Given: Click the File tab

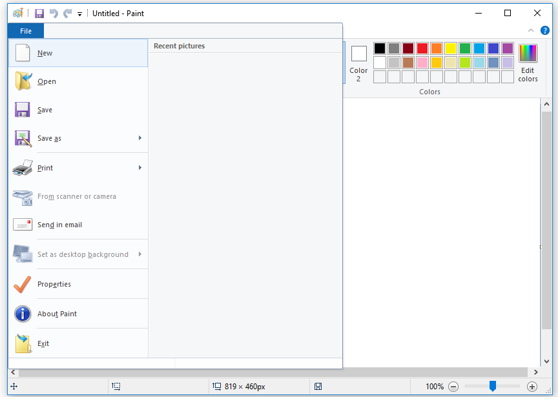Looking at the screenshot, I should (x=25, y=30).
